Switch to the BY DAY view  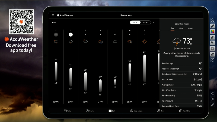point(135,23)
